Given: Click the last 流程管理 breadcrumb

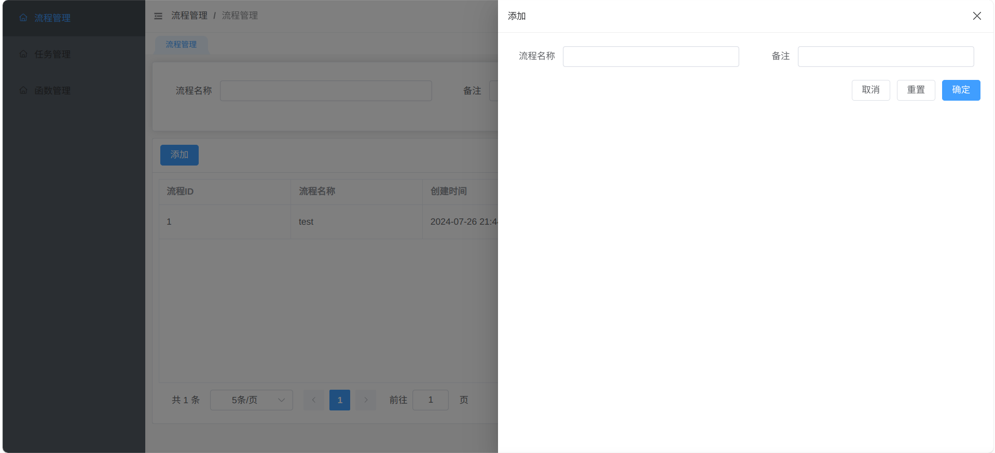Looking at the screenshot, I should pos(240,16).
